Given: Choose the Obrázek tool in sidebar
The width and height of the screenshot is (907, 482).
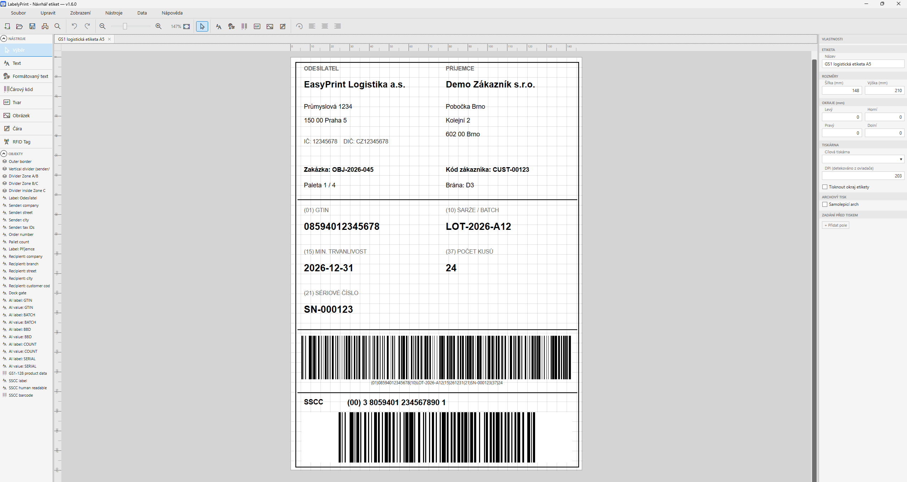Looking at the screenshot, I should 26,115.
